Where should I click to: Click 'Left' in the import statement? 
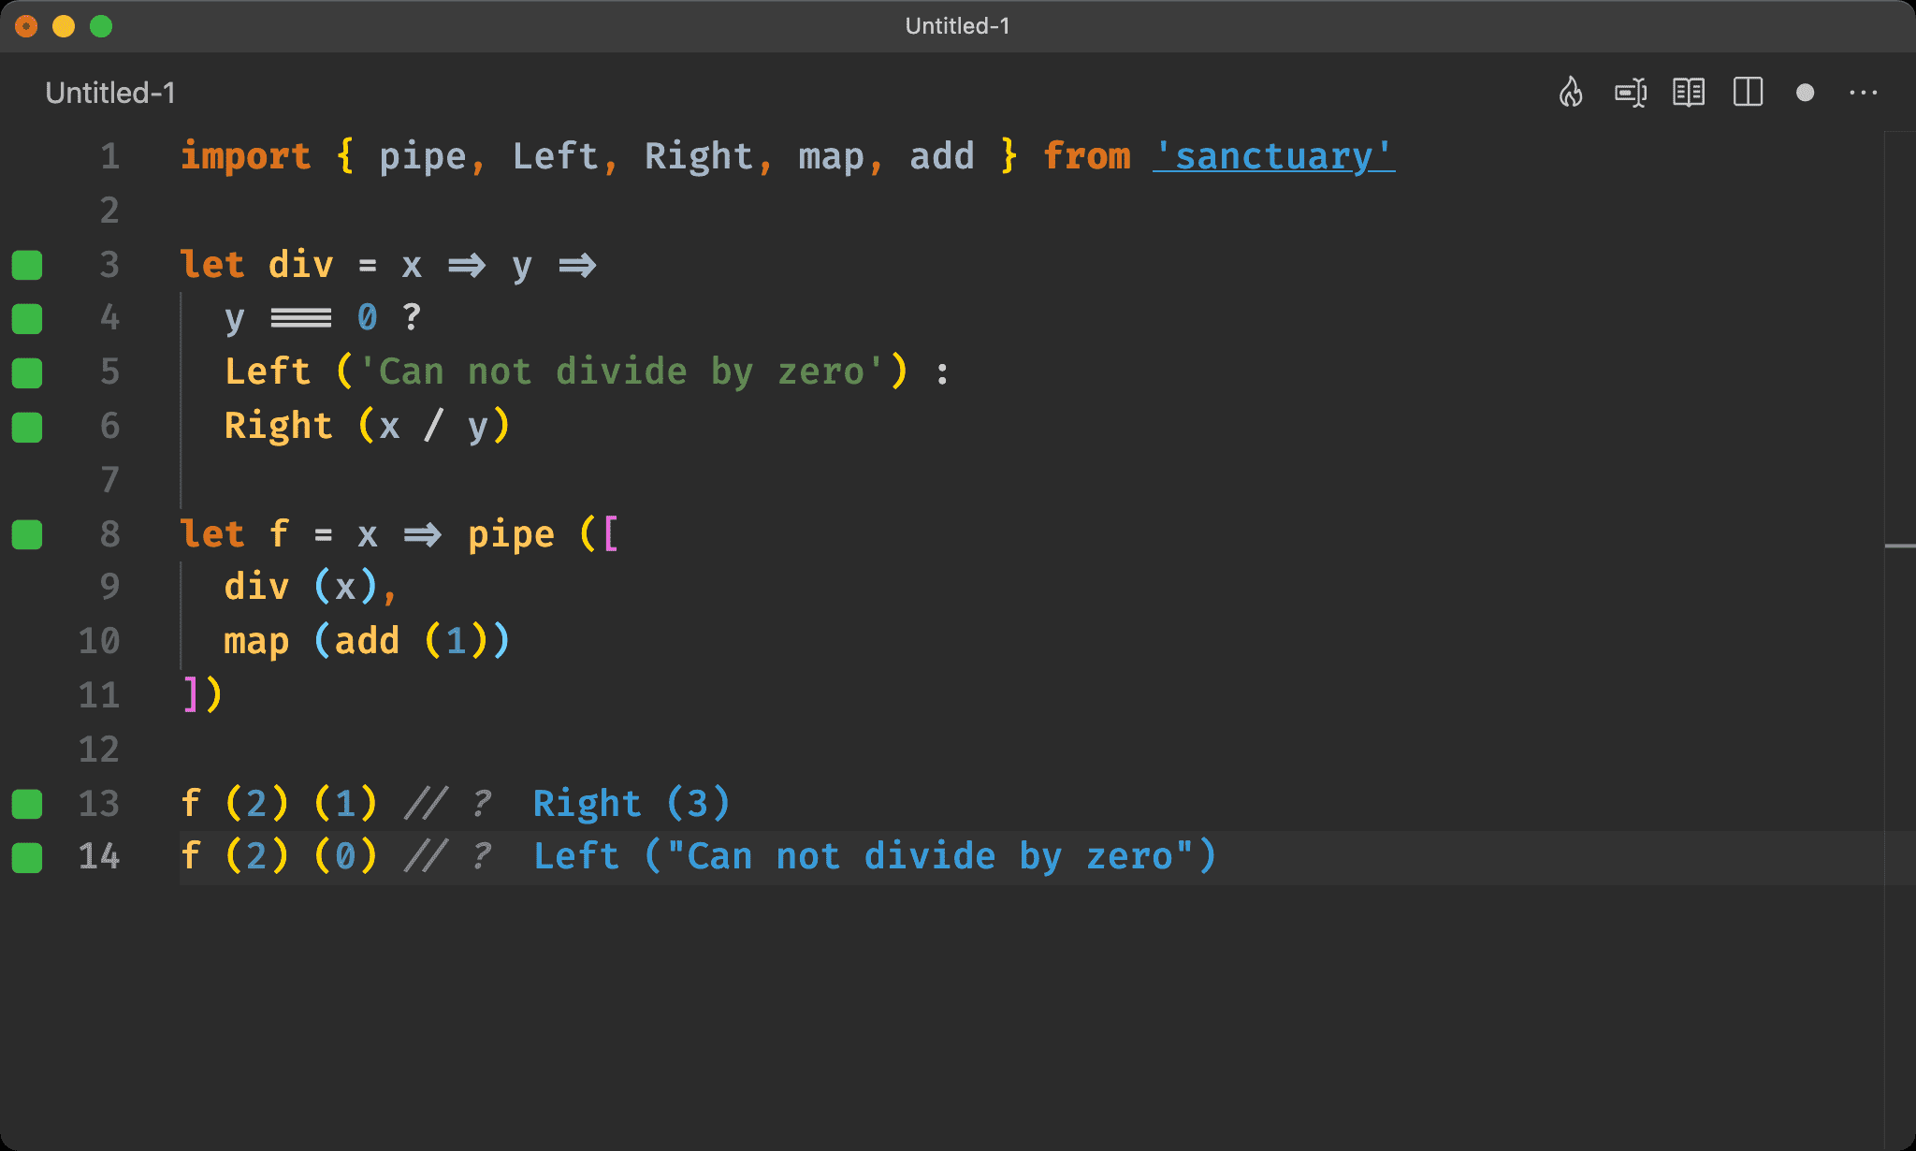click(555, 156)
